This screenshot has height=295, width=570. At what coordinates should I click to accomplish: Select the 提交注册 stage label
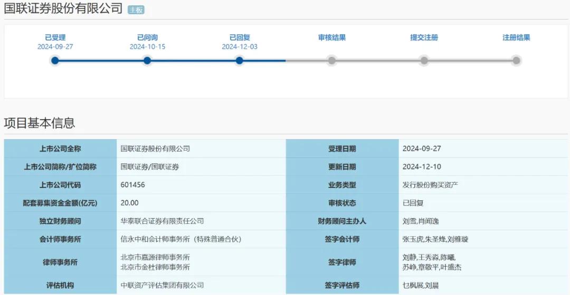tap(424, 37)
